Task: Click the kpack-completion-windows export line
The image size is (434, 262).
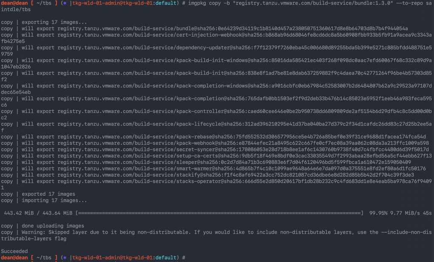Action: [x=216, y=89]
